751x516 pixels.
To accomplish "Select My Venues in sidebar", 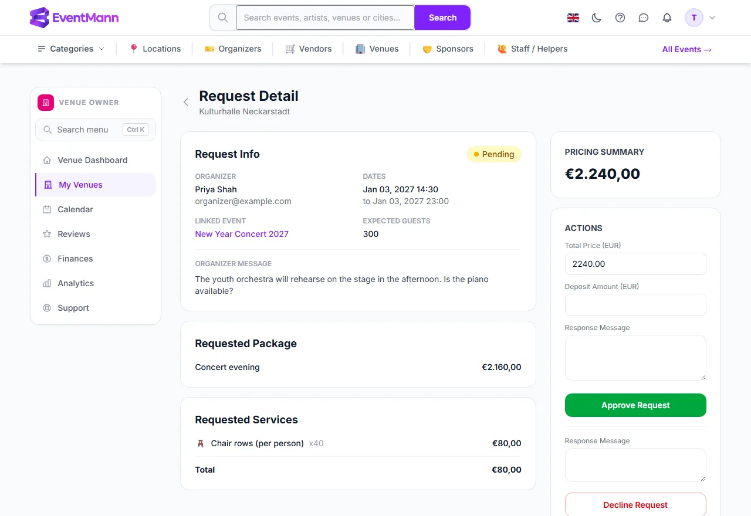I will (96, 185).
